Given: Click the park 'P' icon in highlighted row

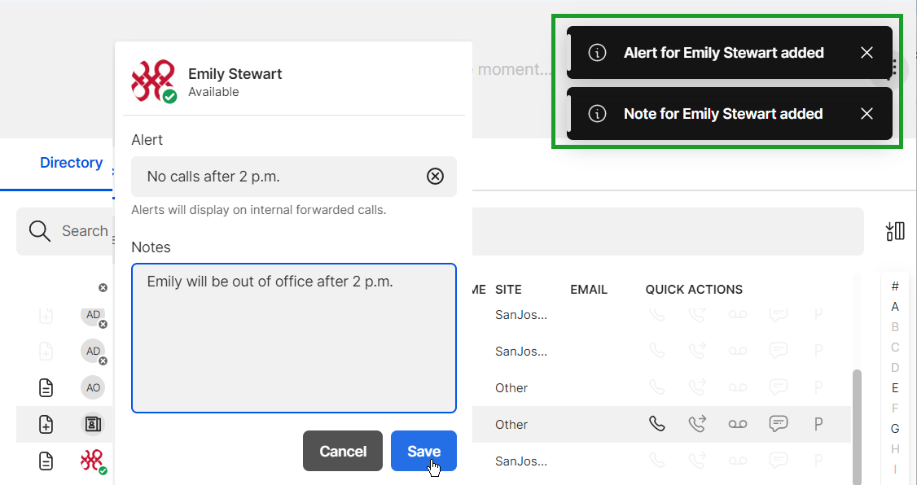Looking at the screenshot, I should tap(818, 424).
